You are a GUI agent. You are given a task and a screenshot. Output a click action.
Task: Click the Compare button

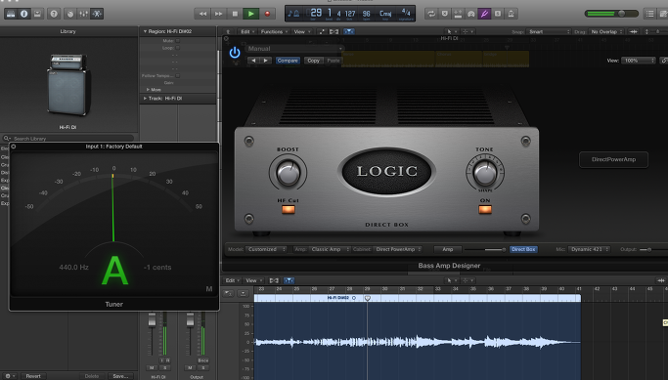click(x=288, y=61)
